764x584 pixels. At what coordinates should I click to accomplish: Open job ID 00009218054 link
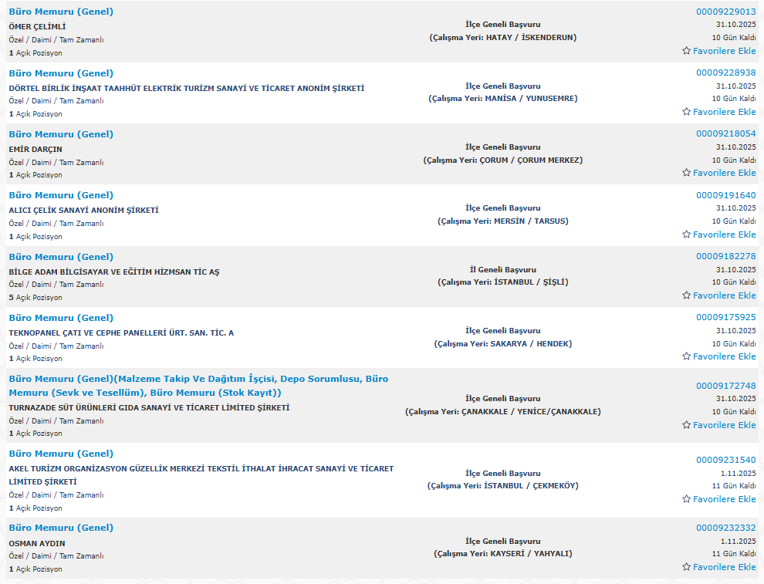tap(725, 133)
